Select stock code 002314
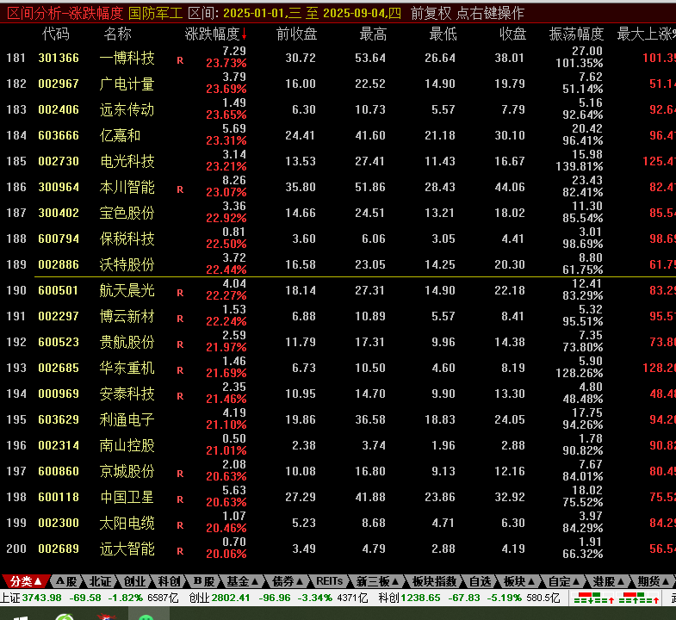Image resolution: width=676 pixels, height=620 pixels. coord(59,445)
